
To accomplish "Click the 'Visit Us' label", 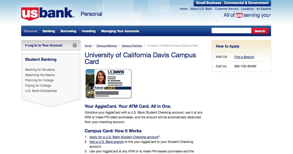I will [221, 57].
